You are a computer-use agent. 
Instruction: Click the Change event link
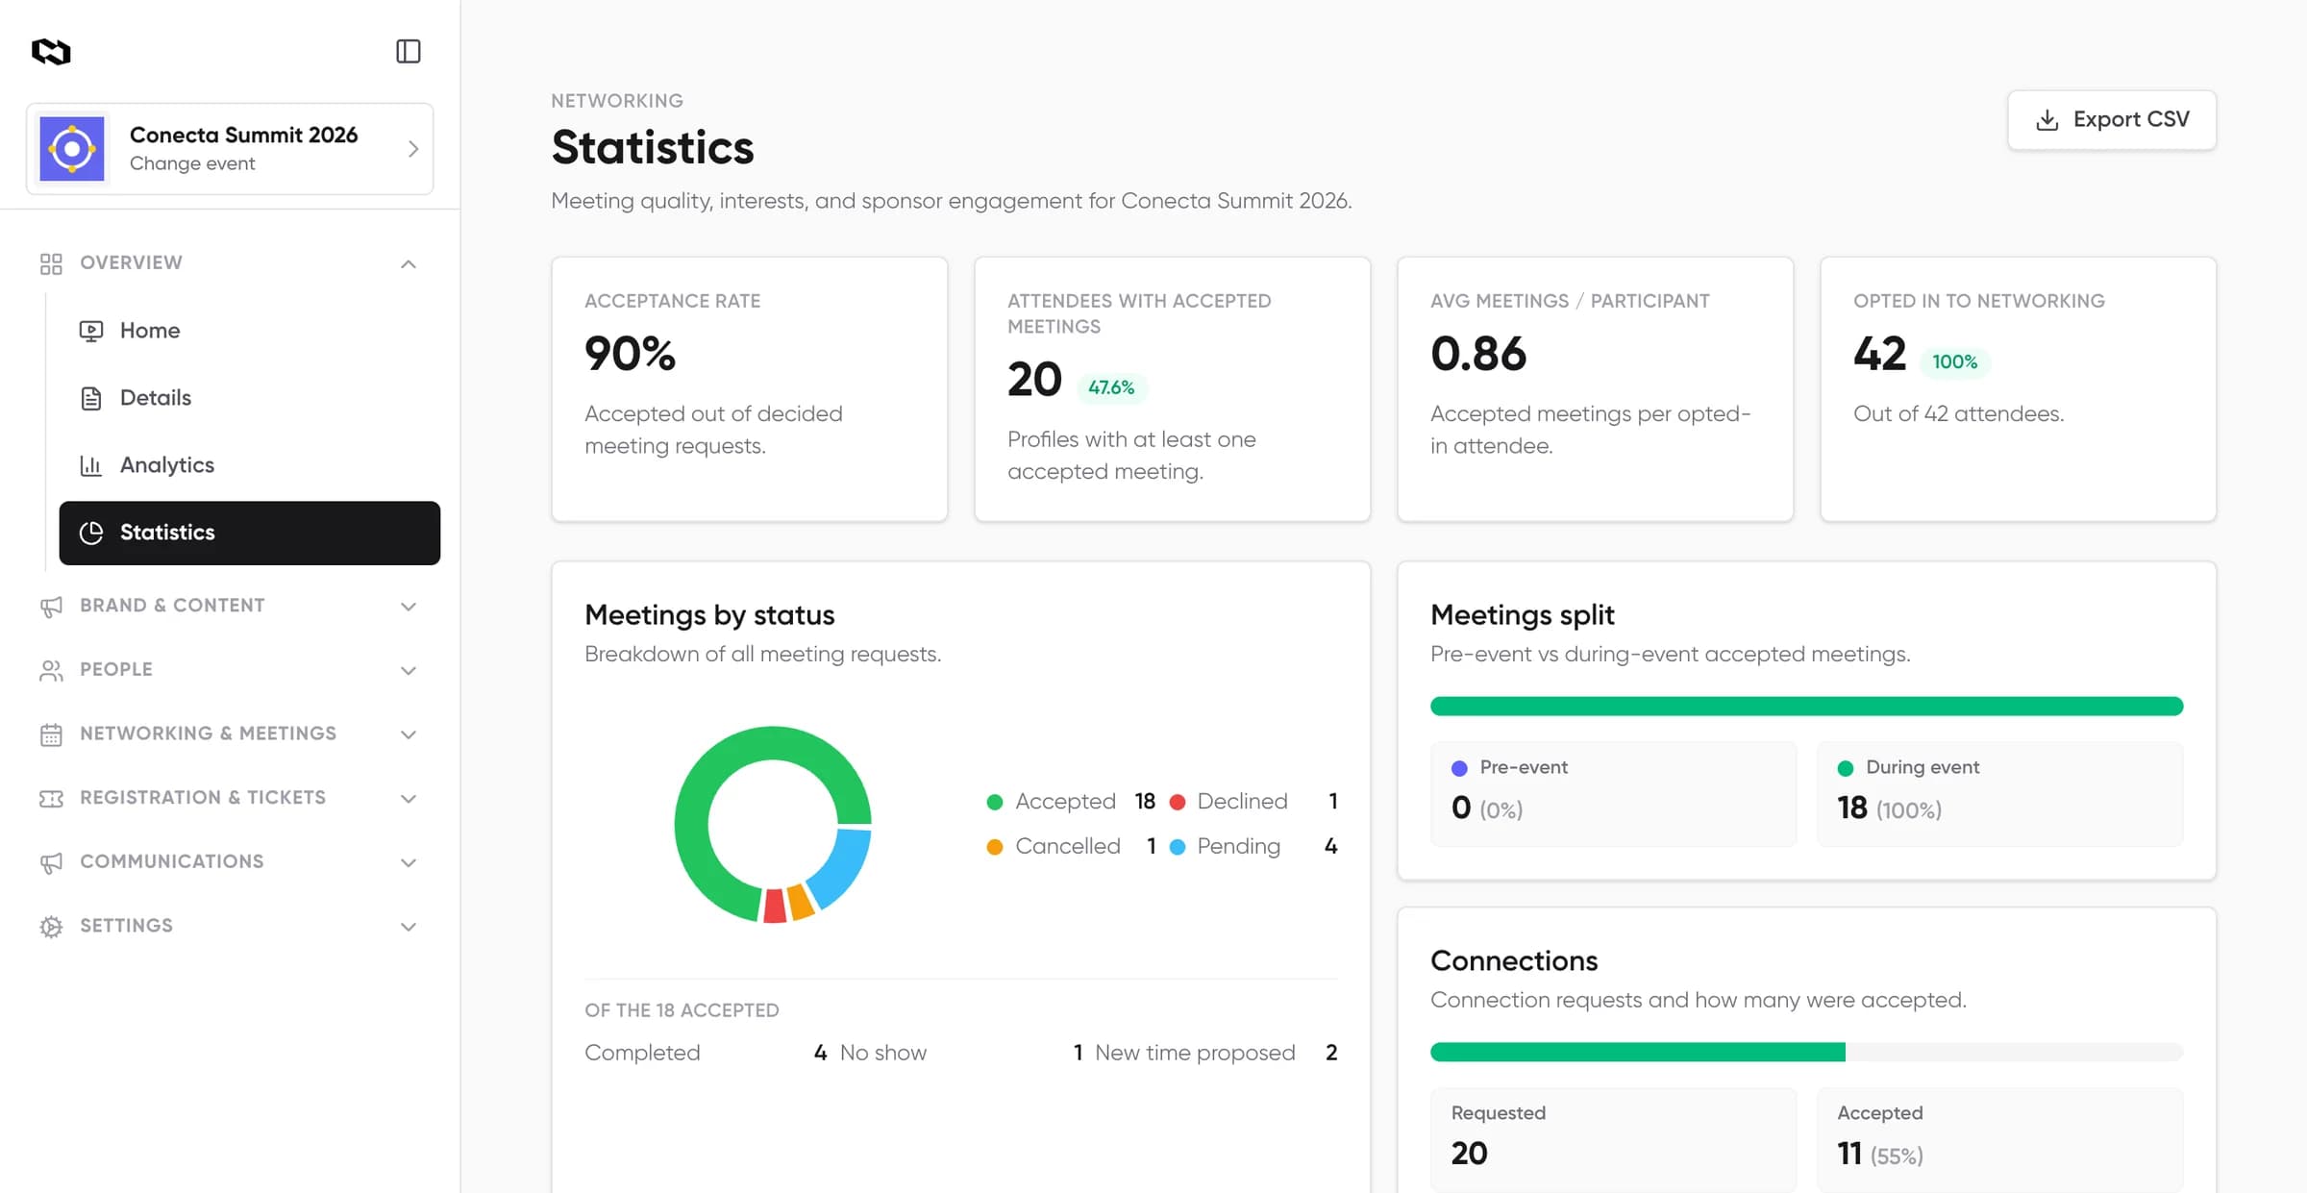pos(192,163)
